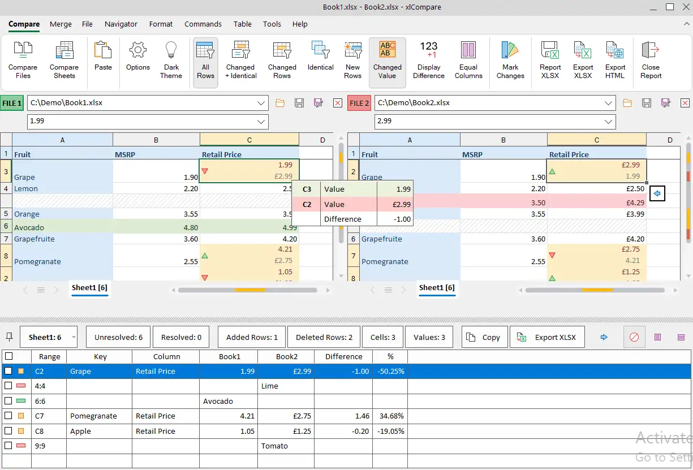Open the File menu tab

(x=87, y=24)
